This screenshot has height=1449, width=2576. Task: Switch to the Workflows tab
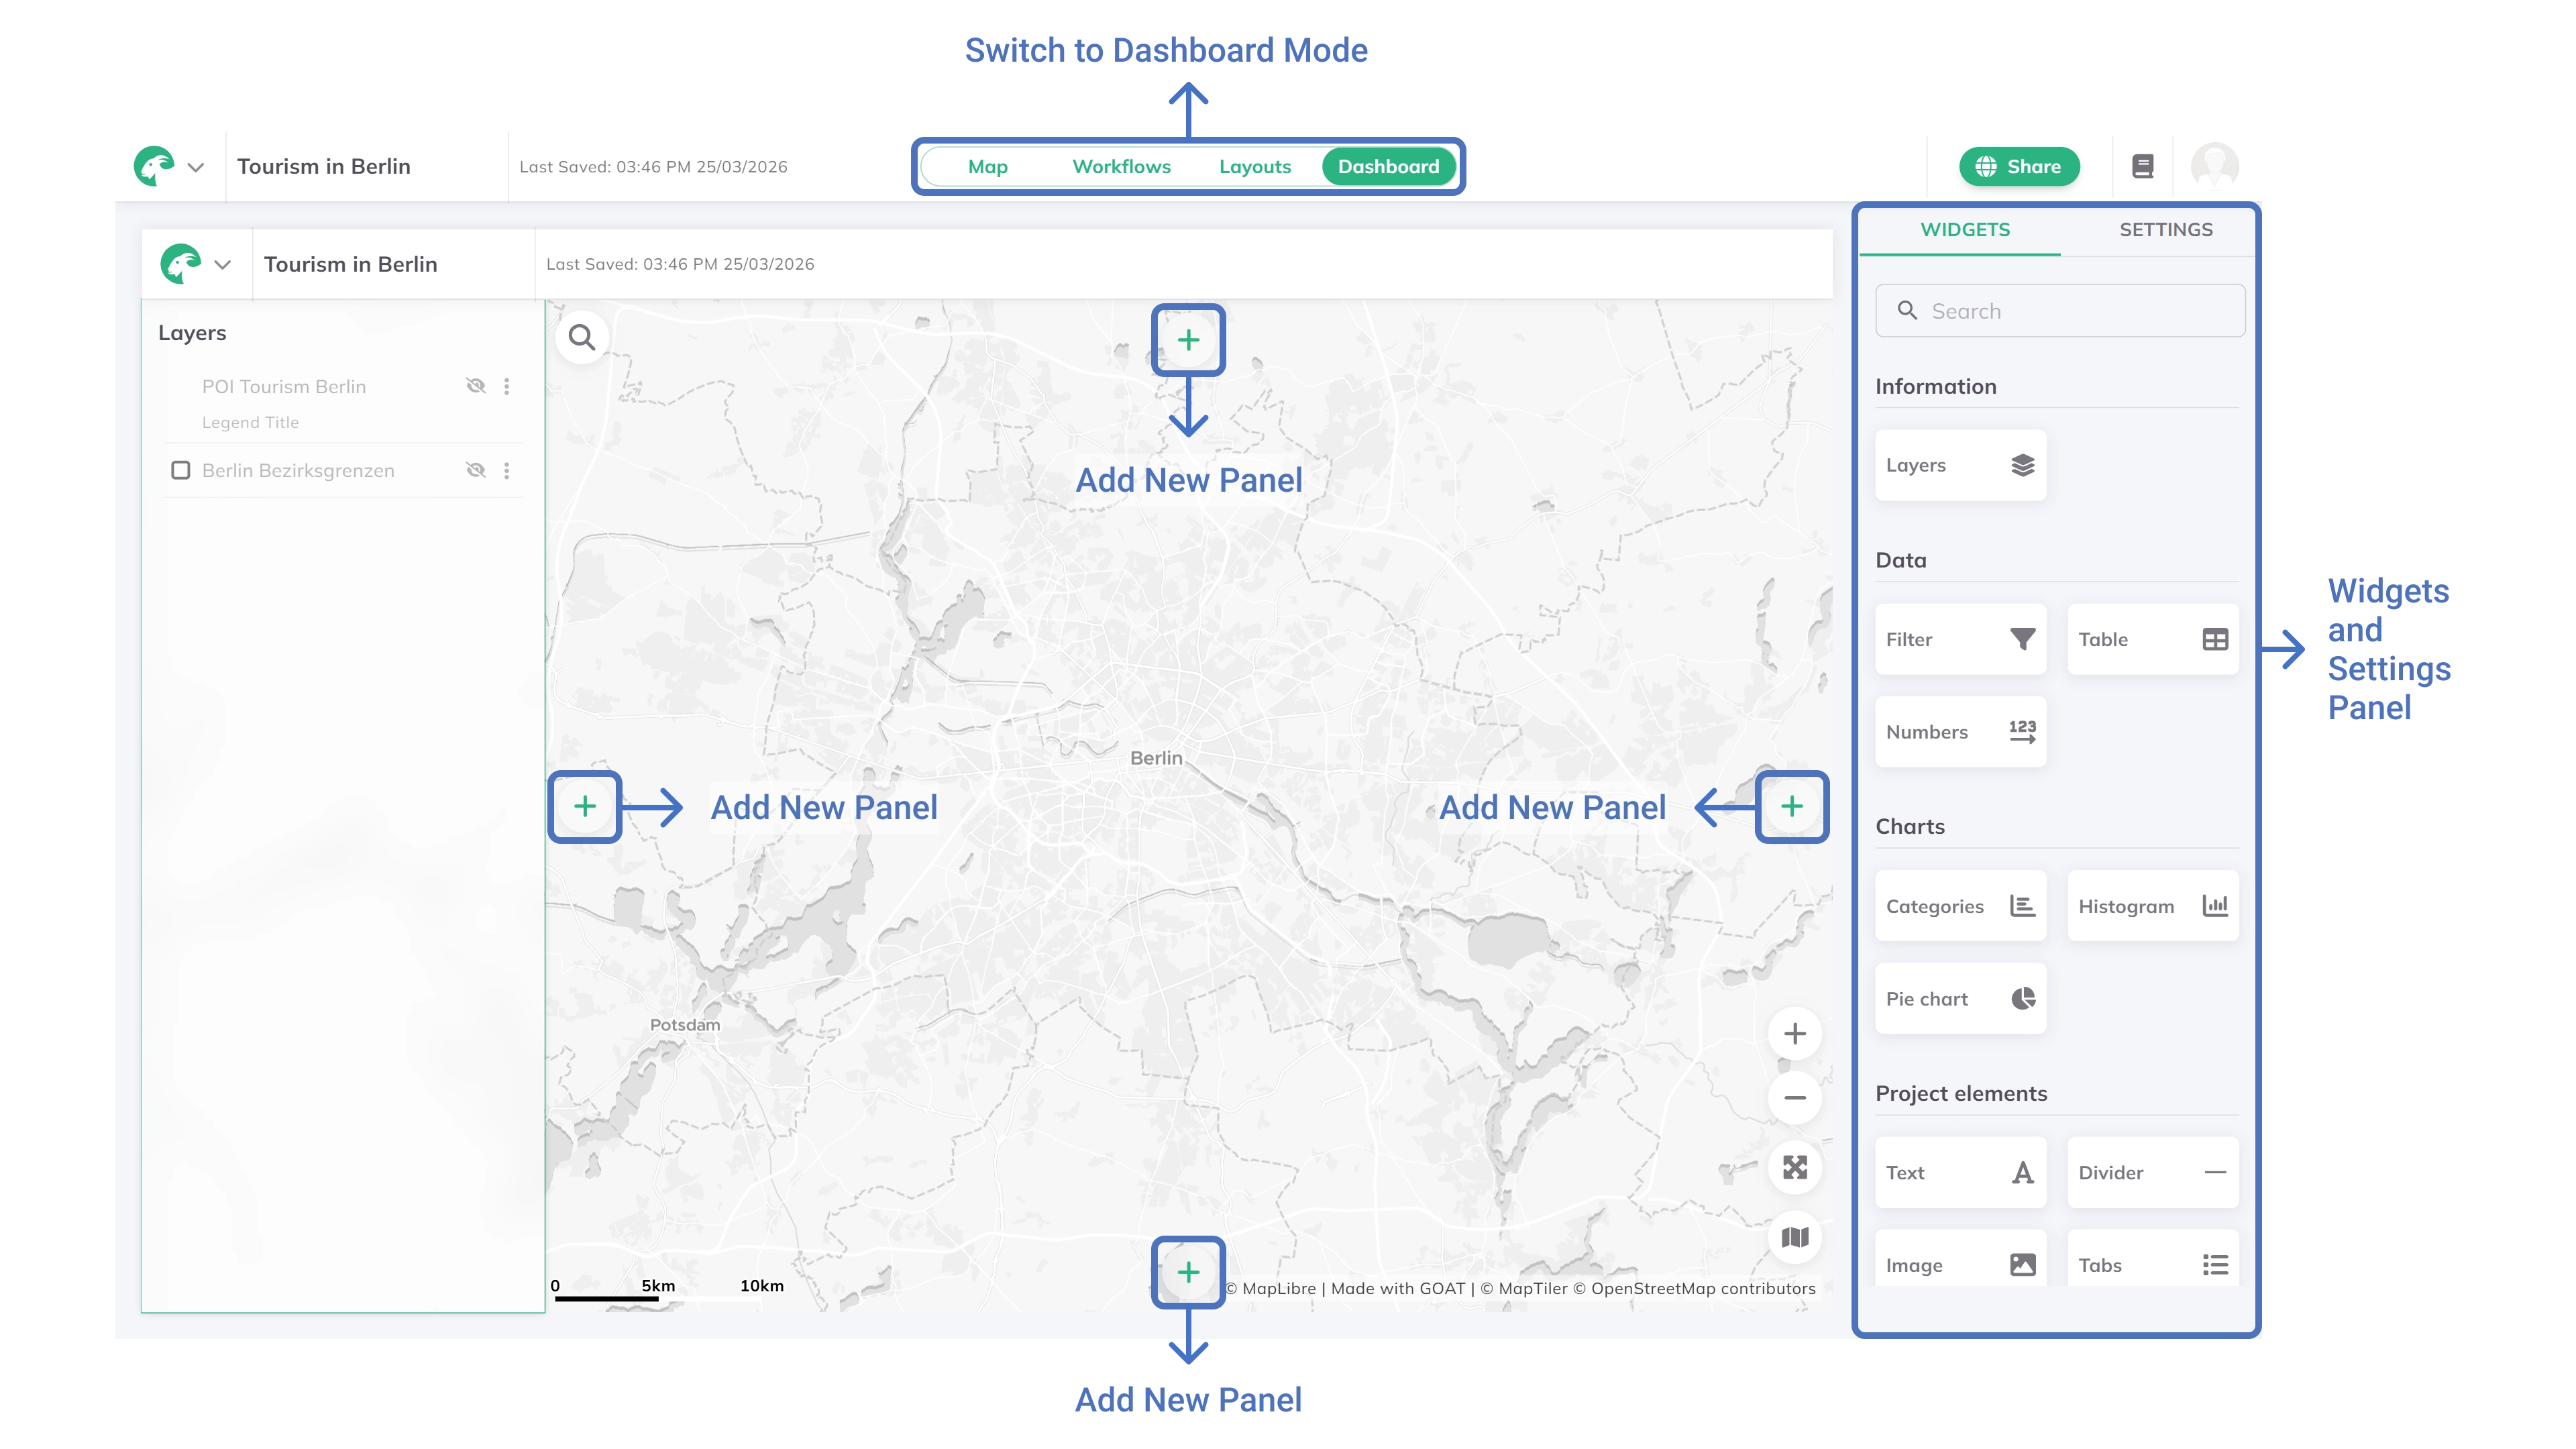point(1121,166)
